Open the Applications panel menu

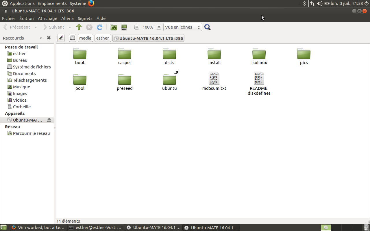pyautogui.click(x=22, y=3)
